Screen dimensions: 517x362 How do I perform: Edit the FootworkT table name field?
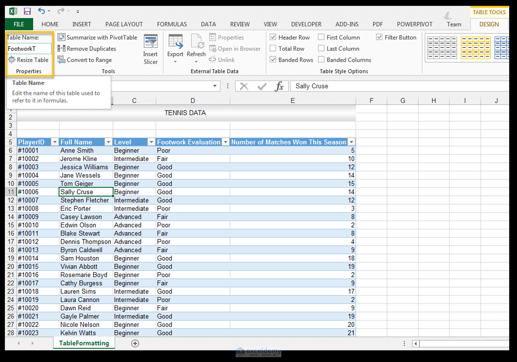[x=29, y=49]
